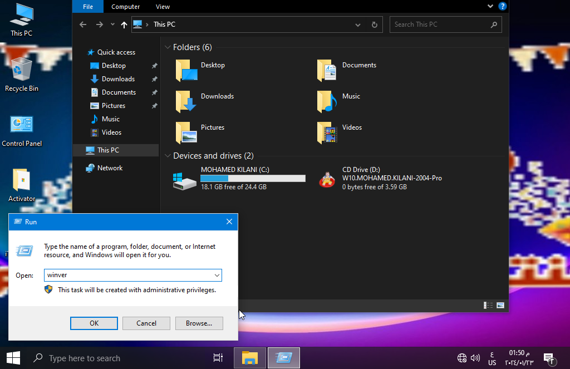Click the search magnifier in Explorer

(x=494, y=24)
